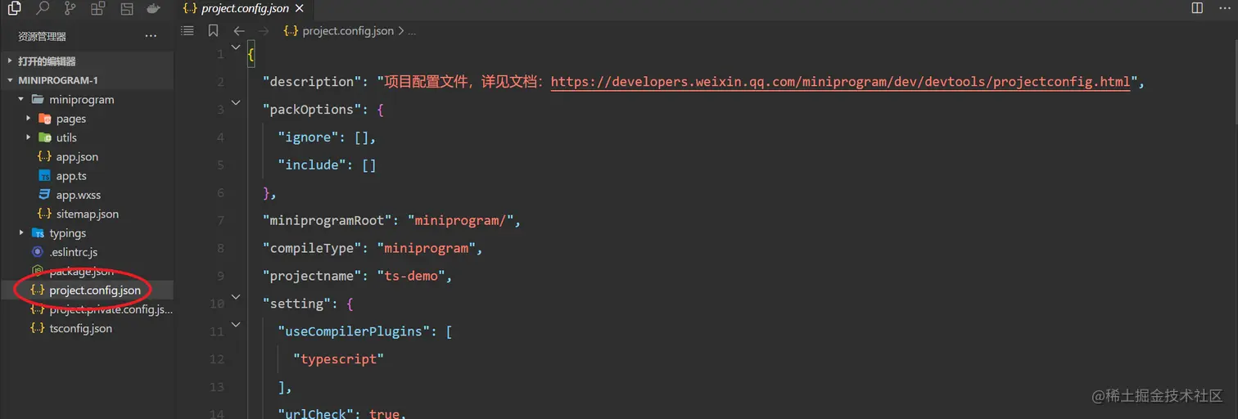Open project.private.config.js in the file tree
This screenshot has height=419, width=1238.
(87, 309)
